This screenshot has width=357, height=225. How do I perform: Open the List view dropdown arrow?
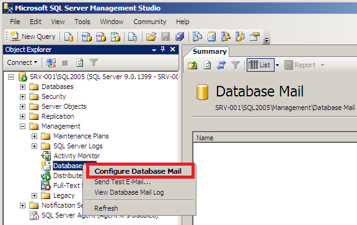pos(277,65)
